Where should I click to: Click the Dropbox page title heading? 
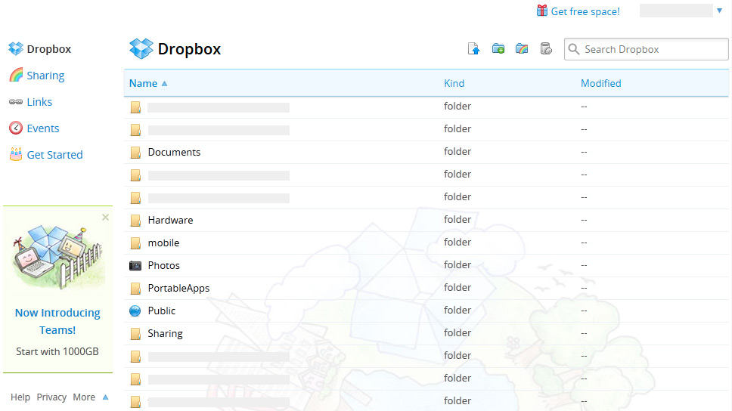coord(189,49)
